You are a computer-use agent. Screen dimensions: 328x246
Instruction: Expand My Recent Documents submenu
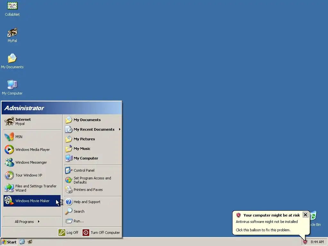(93, 129)
